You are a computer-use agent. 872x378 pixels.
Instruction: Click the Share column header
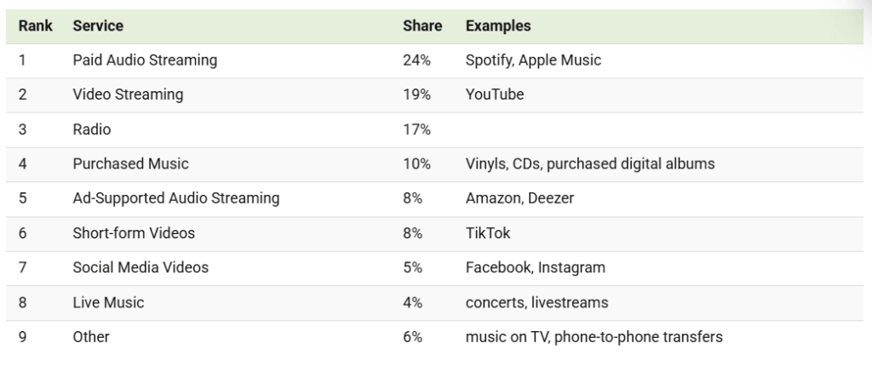[422, 26]
